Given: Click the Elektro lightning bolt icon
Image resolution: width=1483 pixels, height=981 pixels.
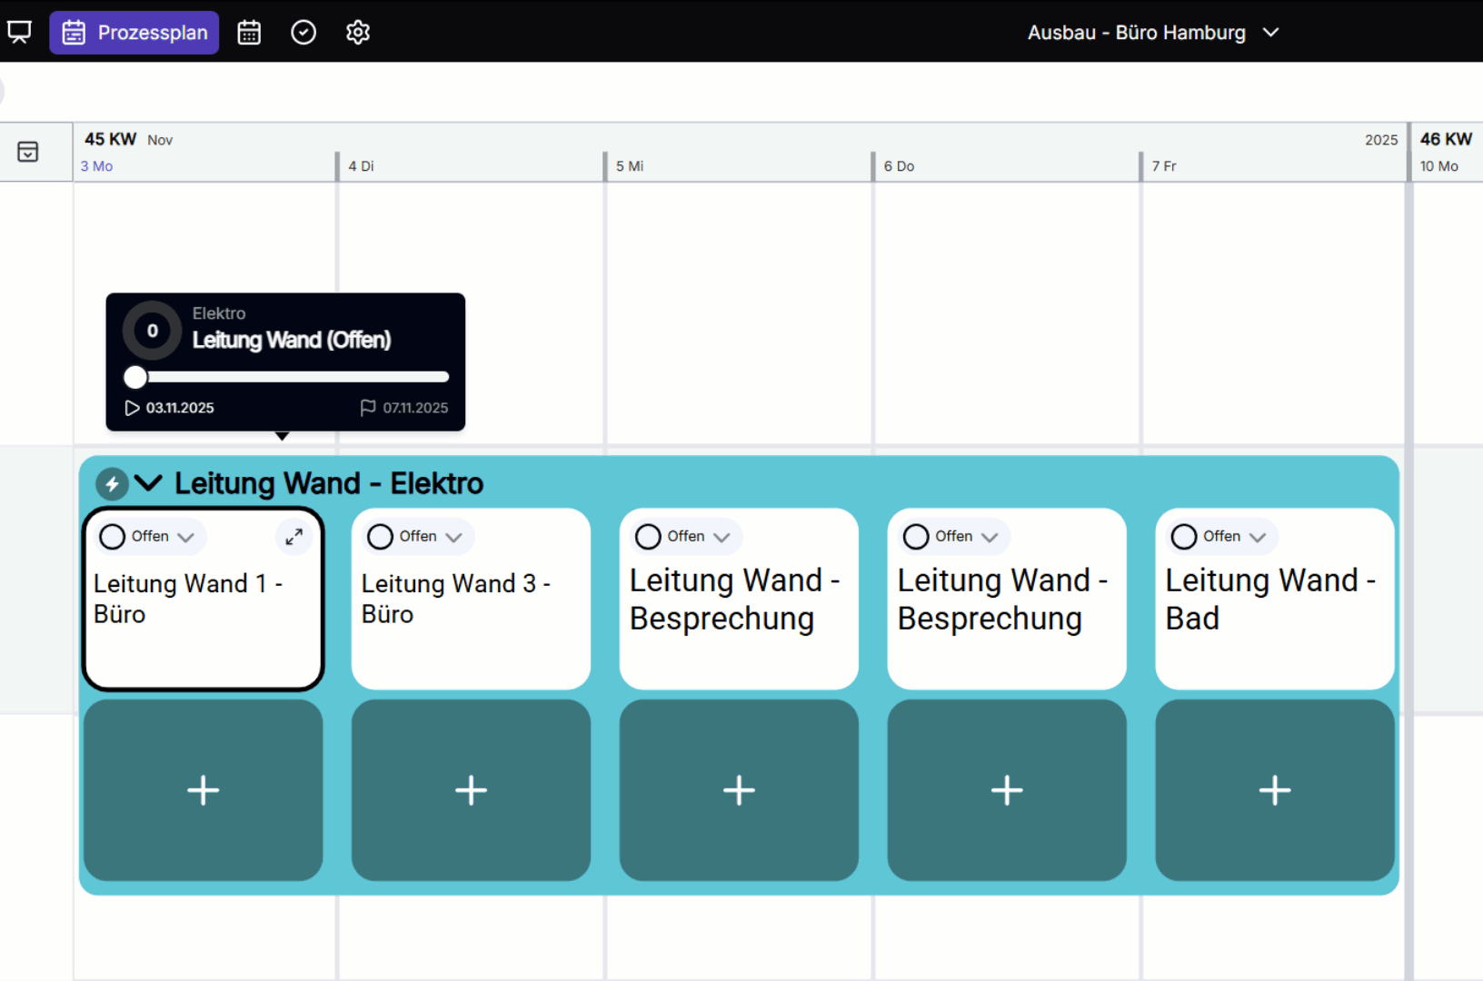Looking at the screenshot, I should tap(112, 484).
